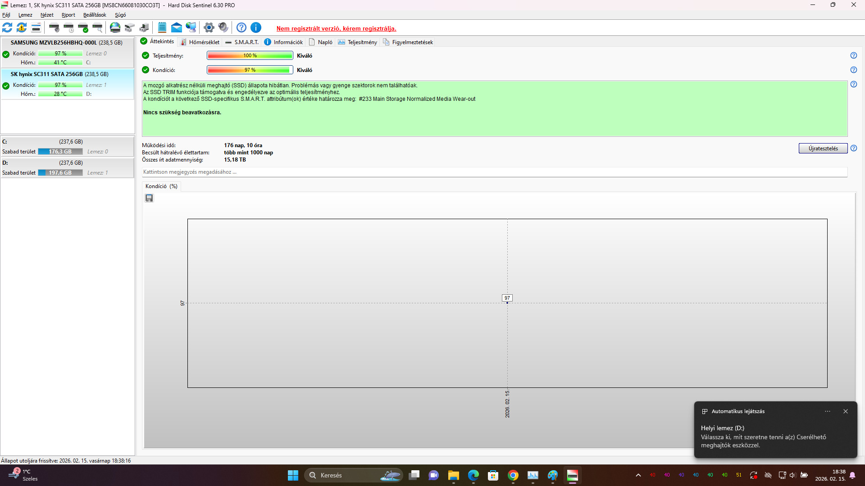Open the gear configuration toolbar icon
Screen dimensions: 865x486
pos(209,28)
